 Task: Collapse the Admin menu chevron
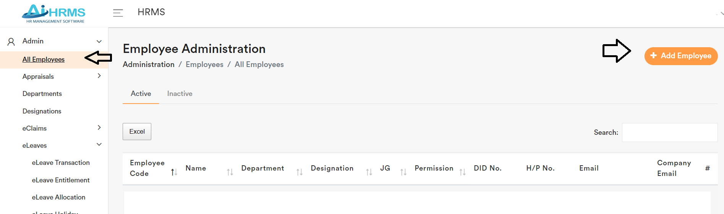99,42
